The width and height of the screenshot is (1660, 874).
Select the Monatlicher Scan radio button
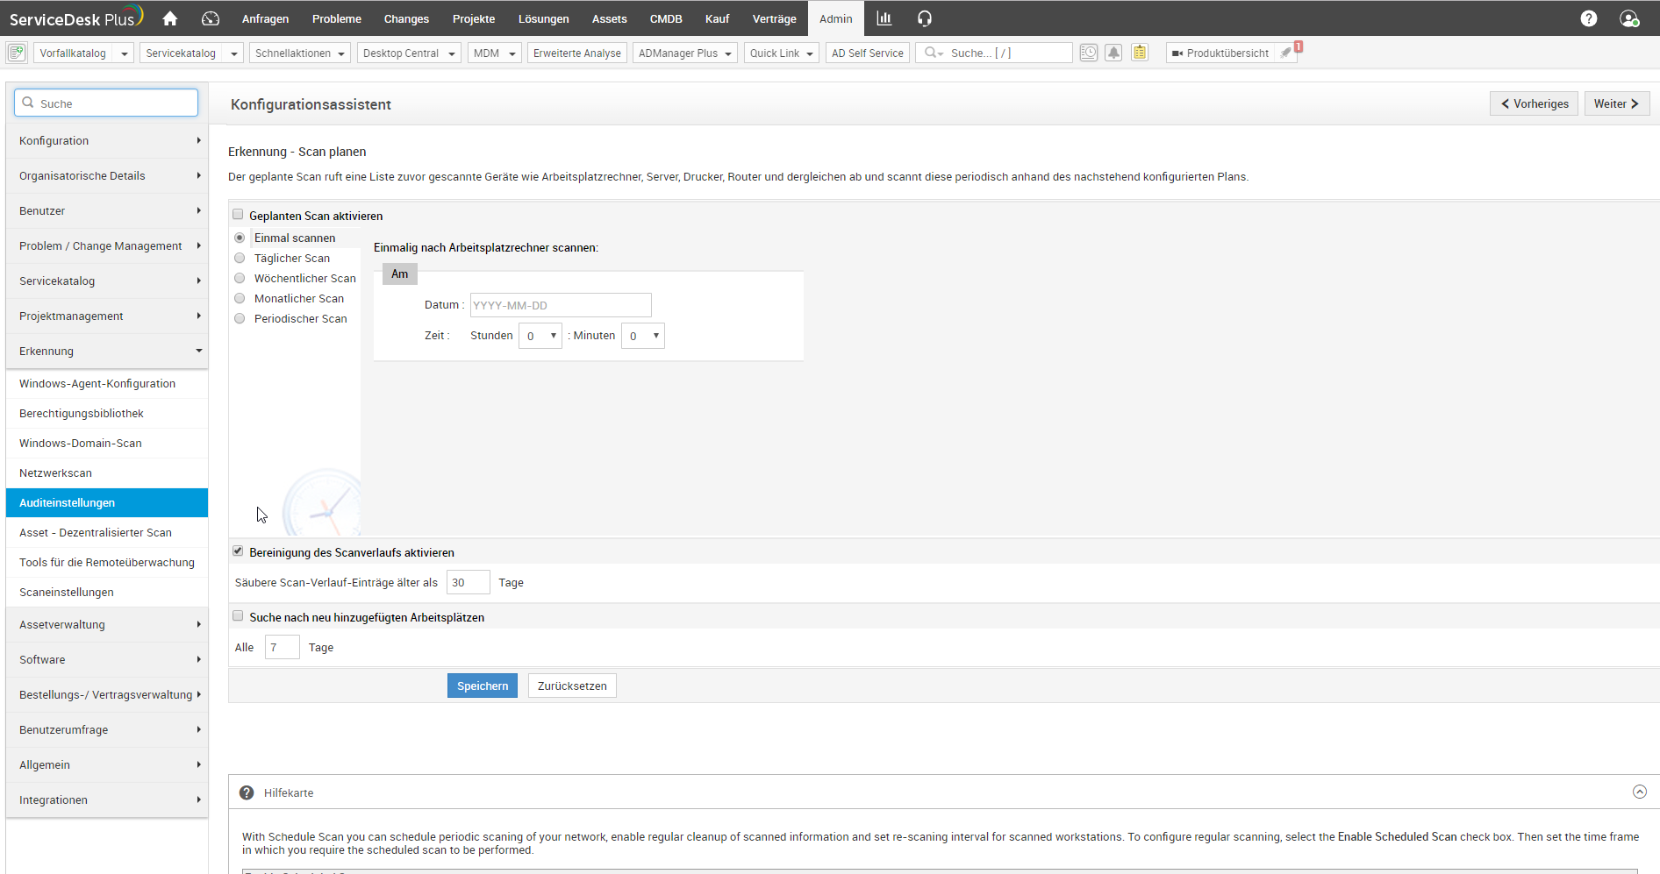coord(240,298)
